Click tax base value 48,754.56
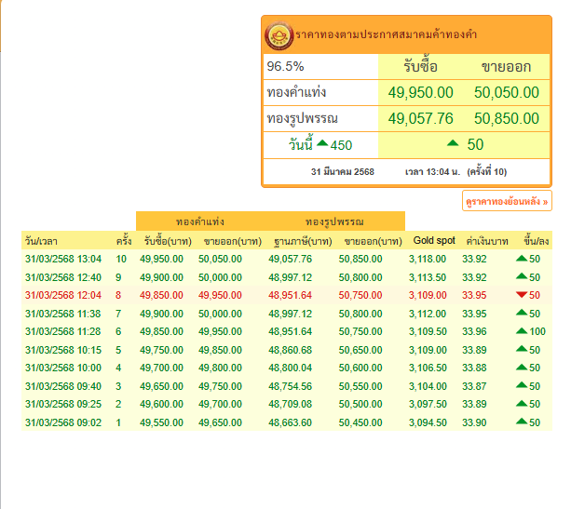This screenshot has height=509, width=571. pos(290,386)
